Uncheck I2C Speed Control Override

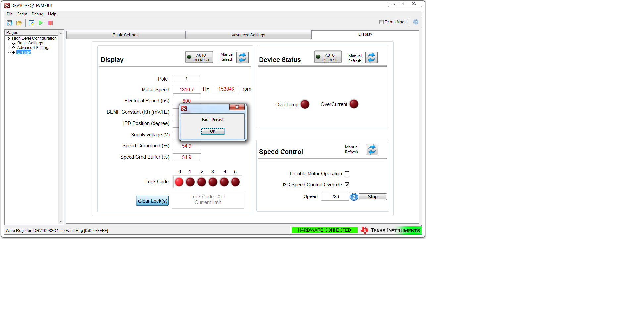point(347,185)
